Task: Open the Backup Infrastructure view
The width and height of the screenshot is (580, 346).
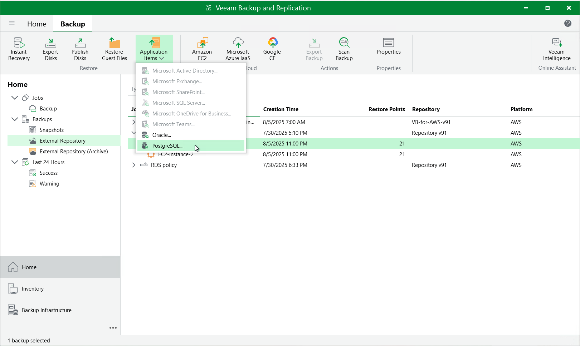Action: pos(60,310)
